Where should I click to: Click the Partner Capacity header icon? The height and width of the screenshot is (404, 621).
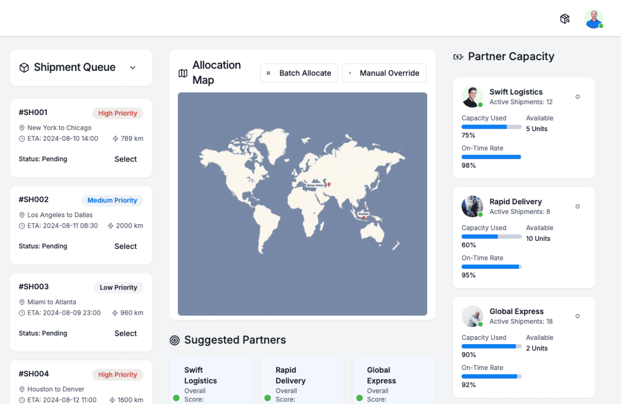(458, 57)
